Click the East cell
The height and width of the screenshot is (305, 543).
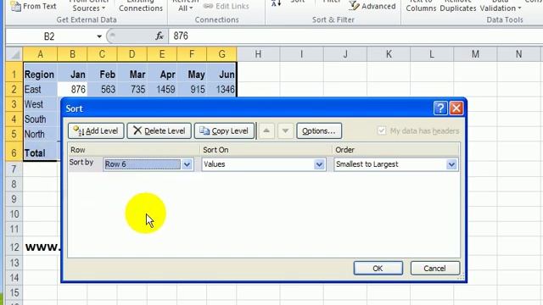click(x=40, y=90)
